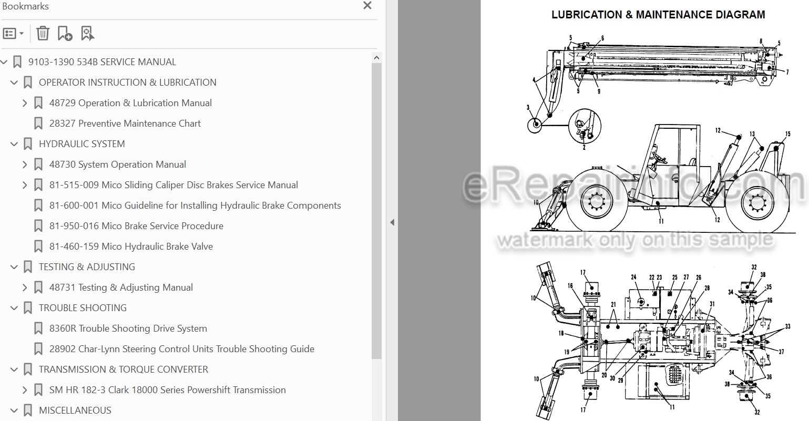
Task: Jump to TESTING & ADJUSTING bookmark
Action: coord(87,267)
